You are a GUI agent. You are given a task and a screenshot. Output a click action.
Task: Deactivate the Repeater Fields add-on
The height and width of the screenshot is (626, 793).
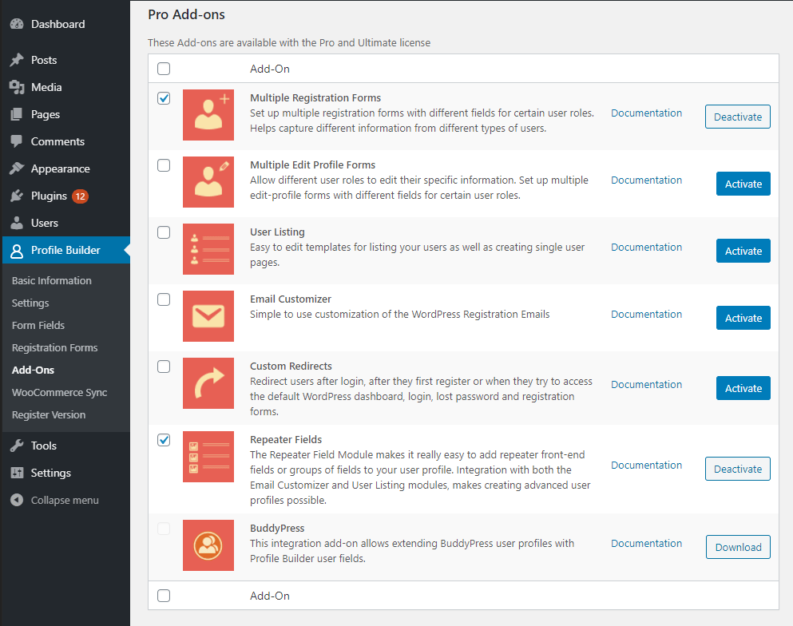737,469
